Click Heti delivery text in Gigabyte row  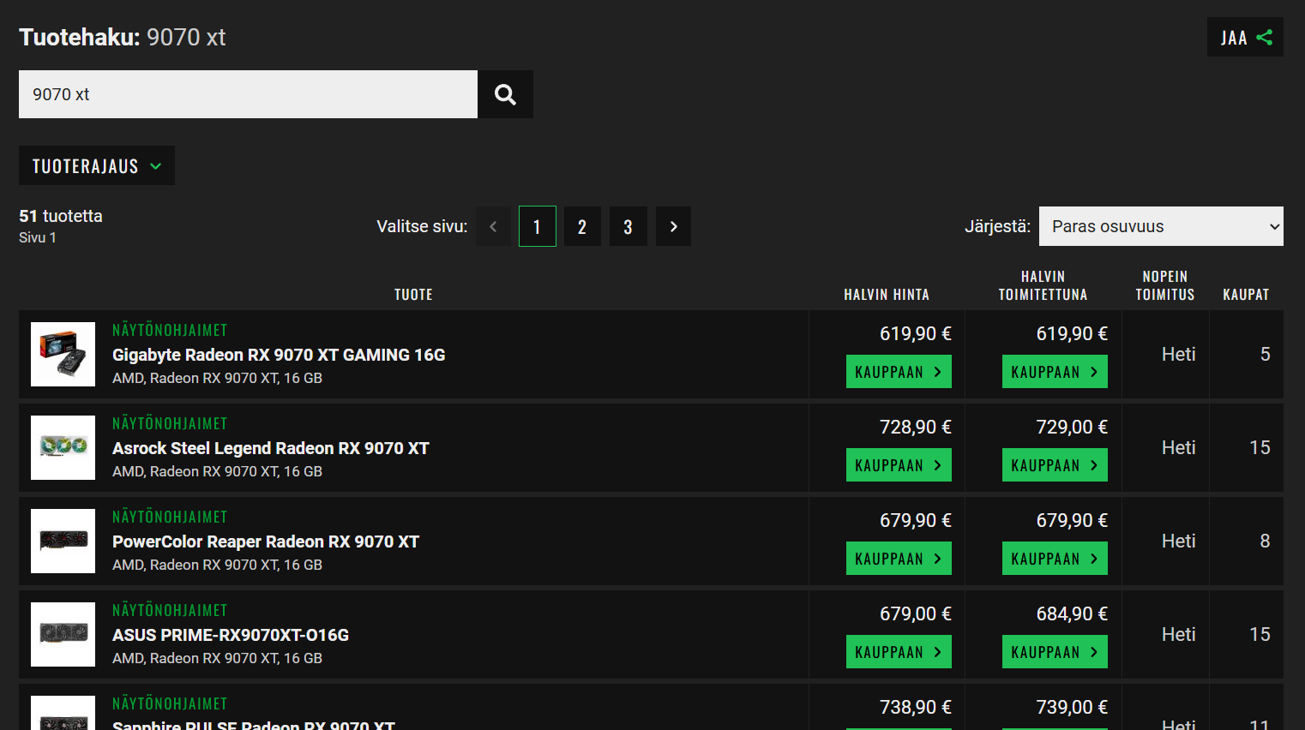[1178, 355]
